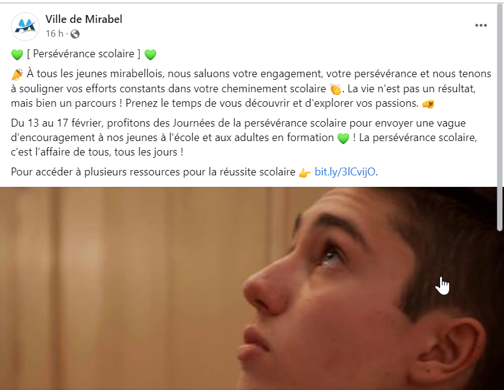Click the paragraph starting Du 13 au 17 février
The image size is (504, 390).
pos(244,137)
